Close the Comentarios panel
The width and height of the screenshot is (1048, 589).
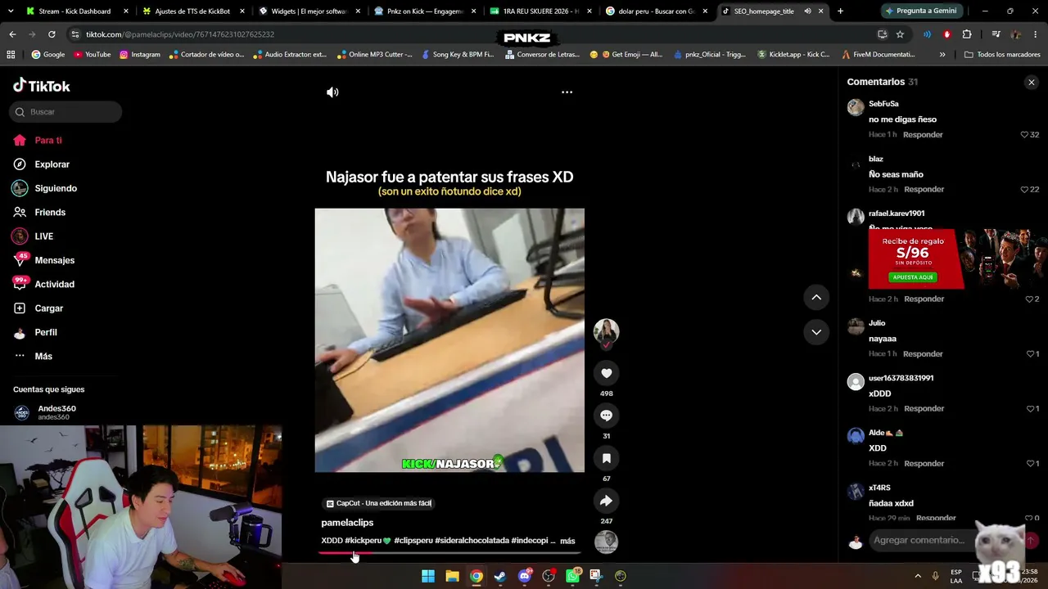coord(1032,82)
